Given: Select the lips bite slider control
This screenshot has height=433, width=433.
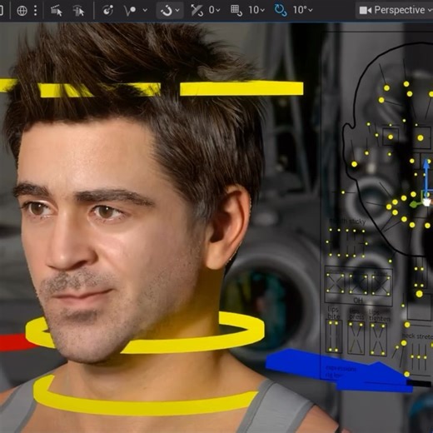Looking at the screenshot, I should coord(333,336).
